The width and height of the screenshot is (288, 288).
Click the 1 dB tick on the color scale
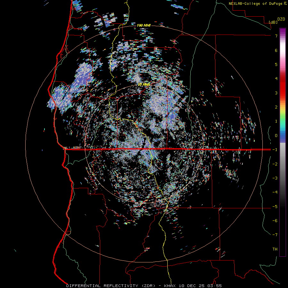(276, 121)
